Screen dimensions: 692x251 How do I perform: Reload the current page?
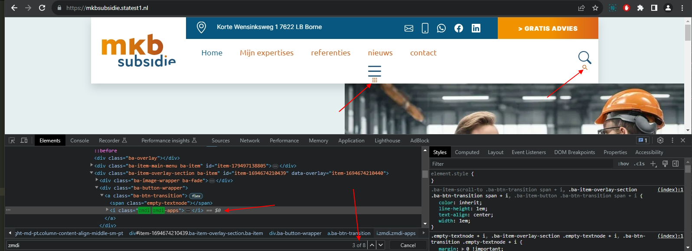pos(42,8)
